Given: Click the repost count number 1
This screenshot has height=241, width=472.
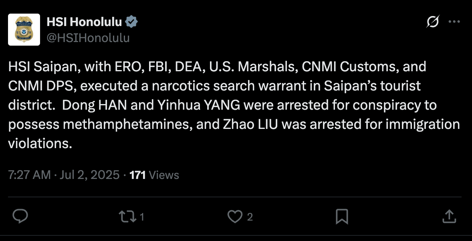Looking at the screenshot, I should (x=142, y=217).
